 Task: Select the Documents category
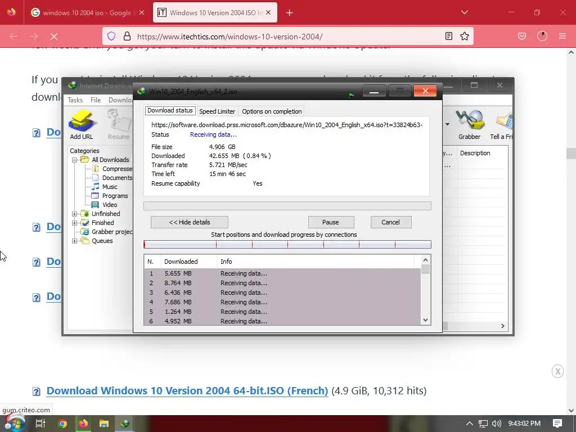click(x=117, y=178)
